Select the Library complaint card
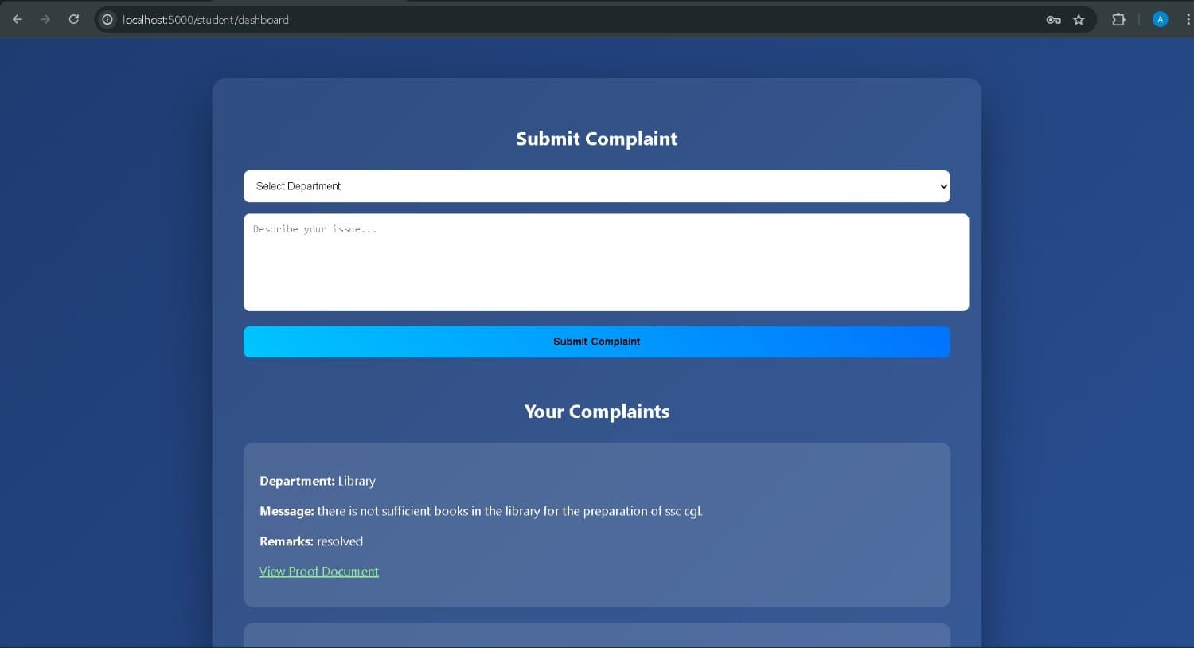 click(x=596, y=525)
